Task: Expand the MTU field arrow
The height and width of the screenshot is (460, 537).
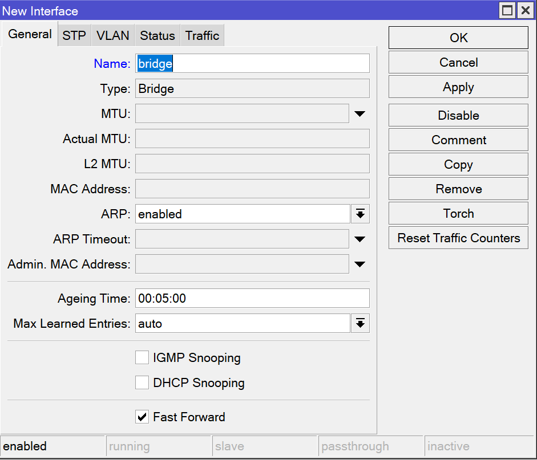Action: point(360,114)
